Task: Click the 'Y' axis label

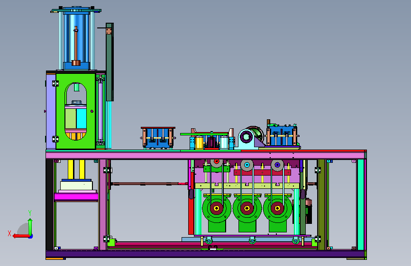Action: [x=30, y=213]
